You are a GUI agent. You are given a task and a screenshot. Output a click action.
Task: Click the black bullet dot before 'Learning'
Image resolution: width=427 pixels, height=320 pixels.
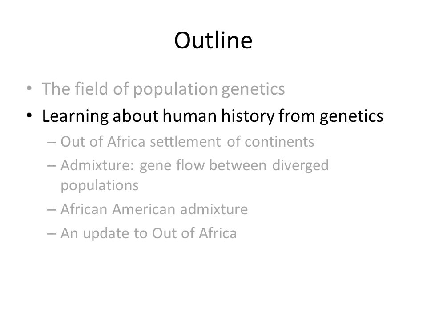(29, 116)
